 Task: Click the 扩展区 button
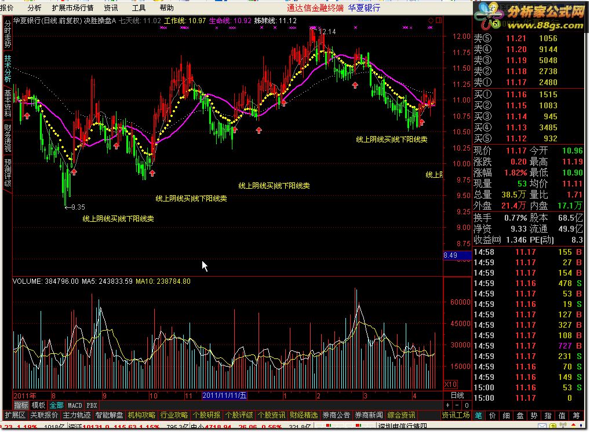point(15,415)
